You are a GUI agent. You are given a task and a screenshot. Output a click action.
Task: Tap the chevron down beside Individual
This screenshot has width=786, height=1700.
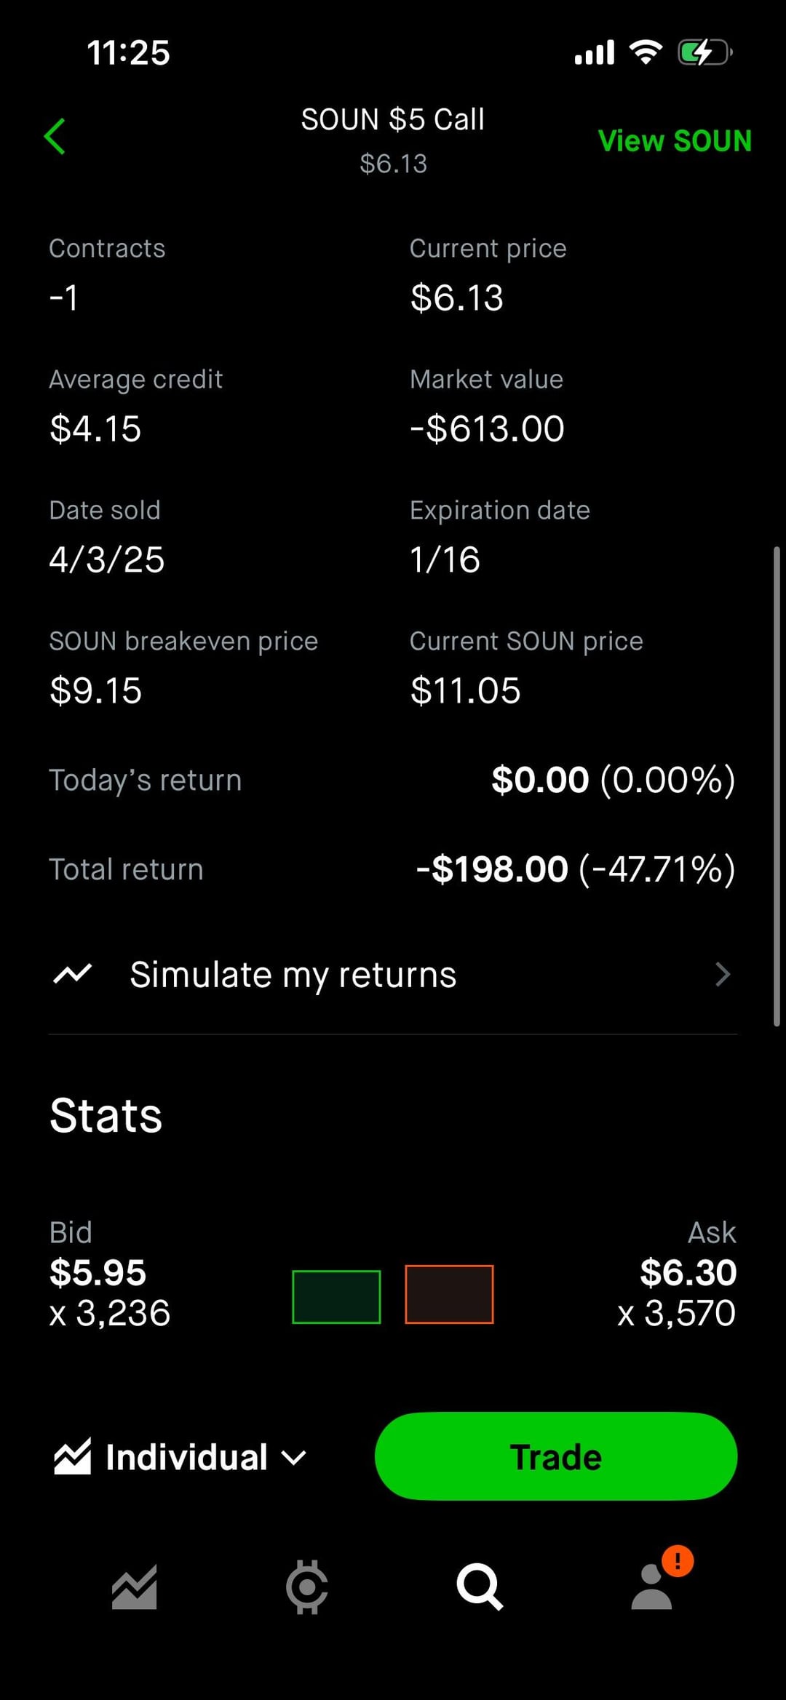(293, 1458)
